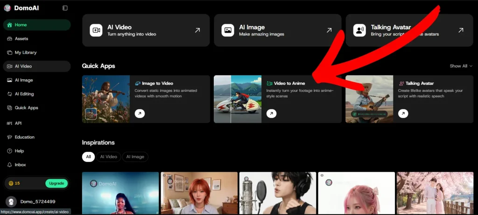Open Home in the sidebar
Screen dimensions: 478x215
(37, 25)
